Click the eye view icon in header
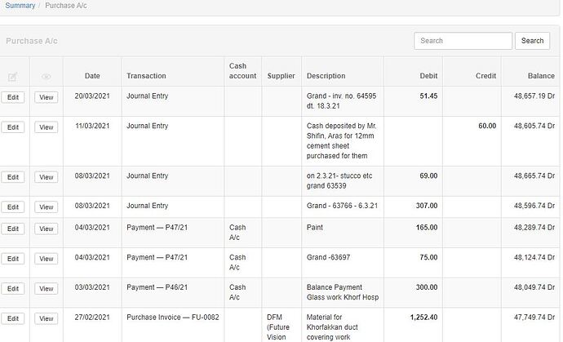The image size is (563, 342). [46, 76]
